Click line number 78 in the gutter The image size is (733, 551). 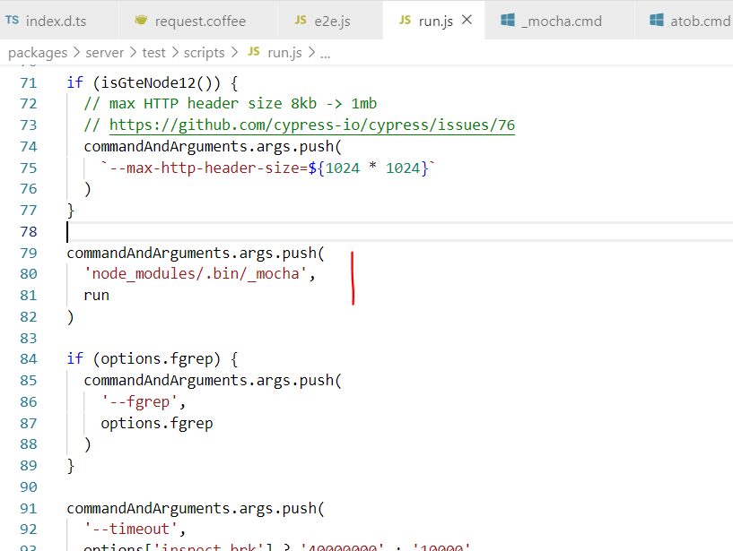[x=28, y=231]
